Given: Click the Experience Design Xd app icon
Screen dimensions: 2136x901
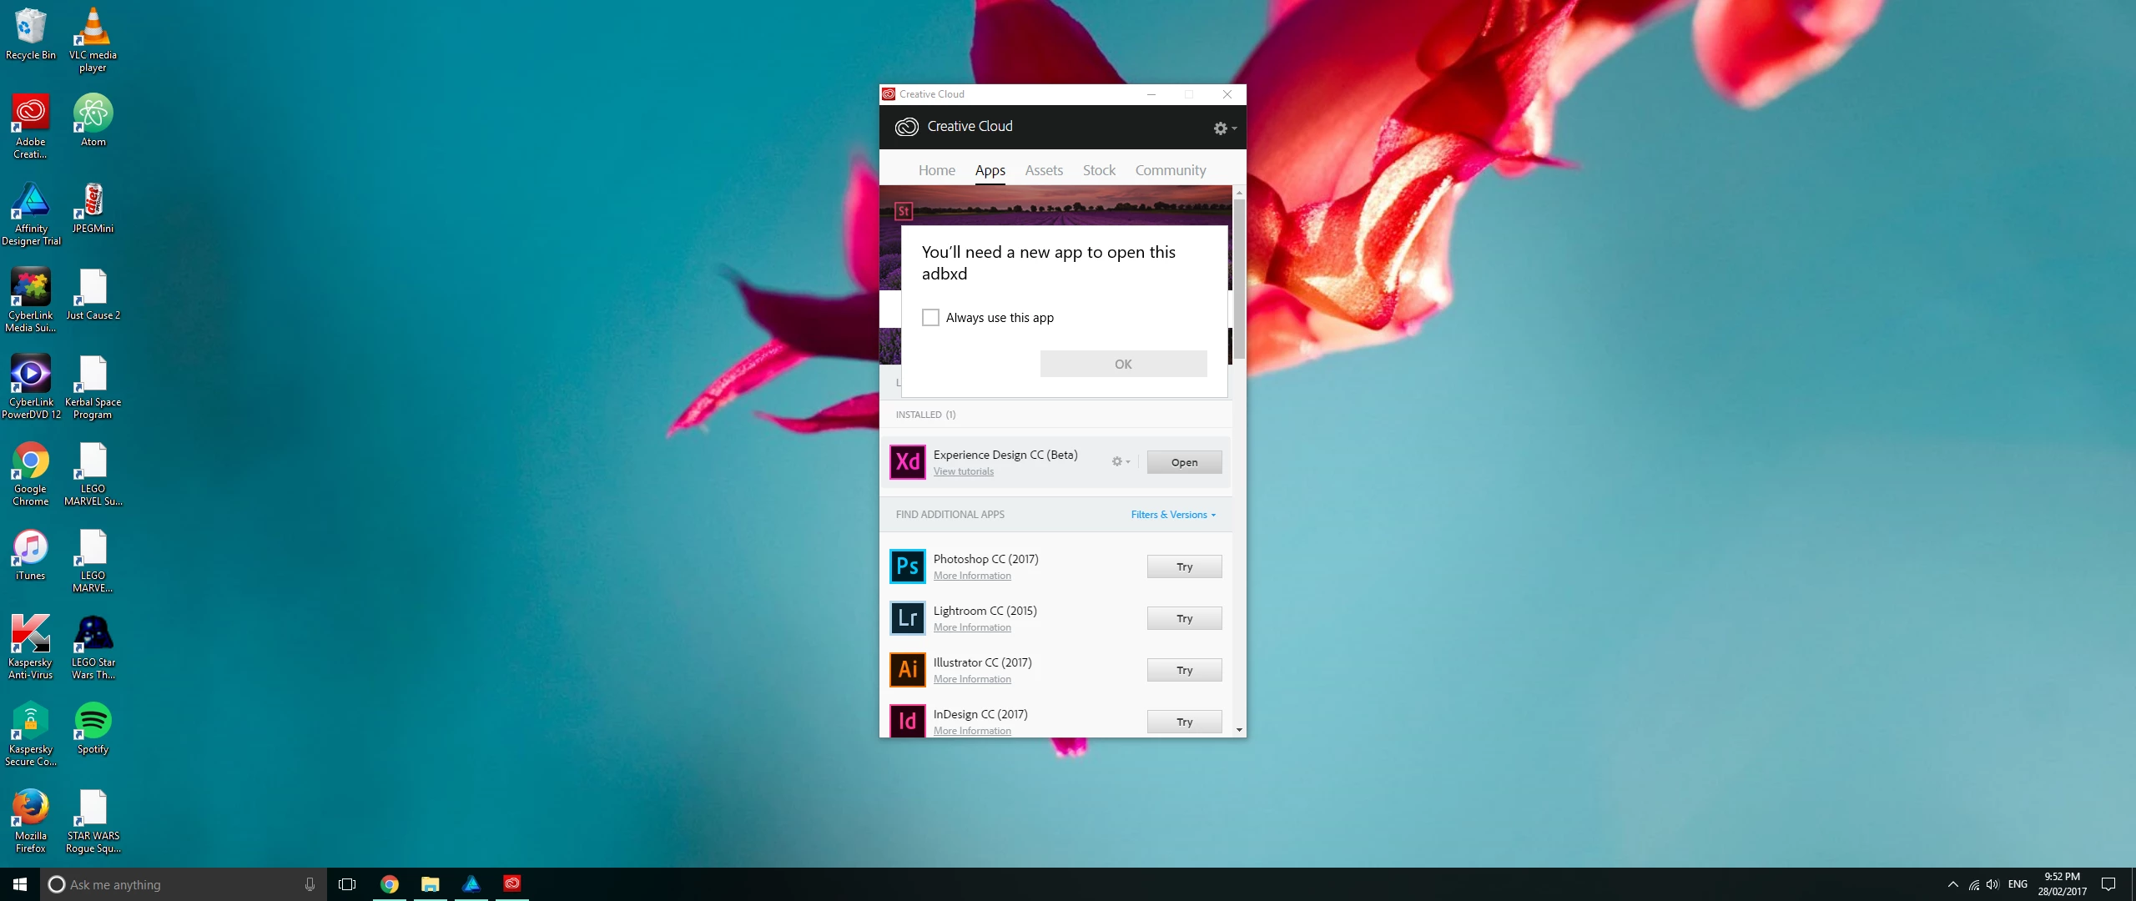Looking at the screenshot, I should point(907,462).
